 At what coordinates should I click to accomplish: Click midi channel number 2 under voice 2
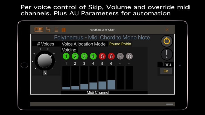click(x=75, y=63)
